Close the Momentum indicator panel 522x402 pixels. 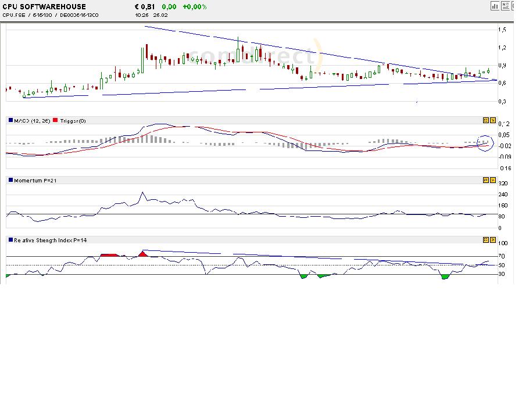[493, 180]
